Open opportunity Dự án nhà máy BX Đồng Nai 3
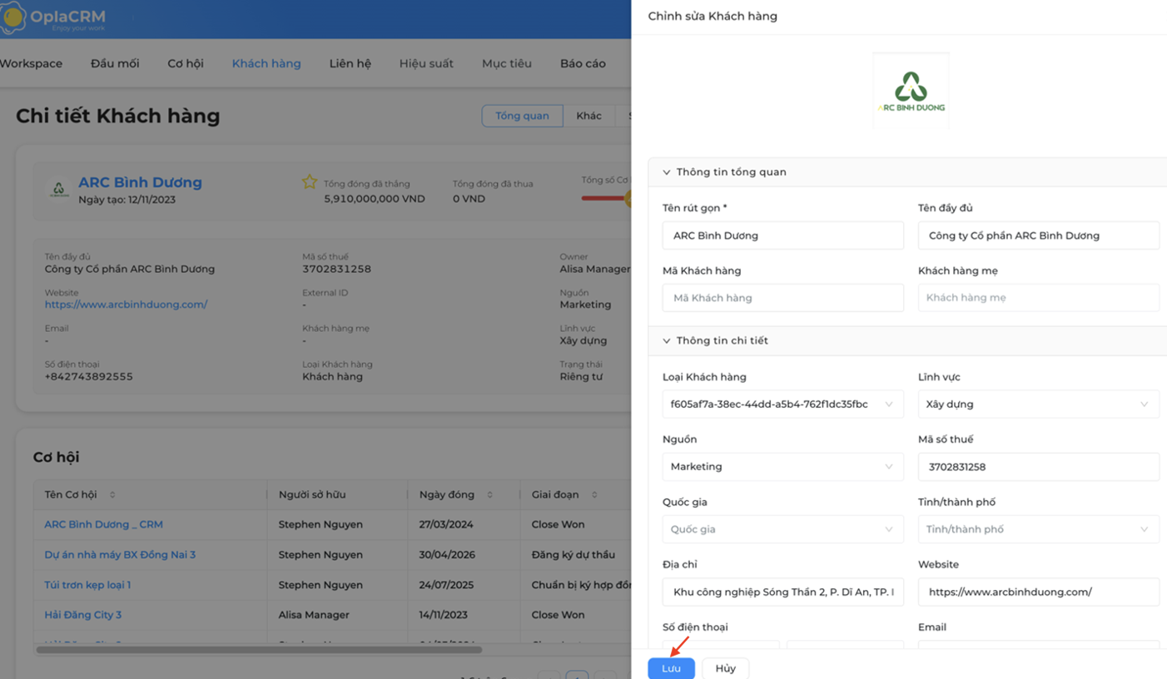Viewport: 1167px width, 679px height. (x=120, y=554)
